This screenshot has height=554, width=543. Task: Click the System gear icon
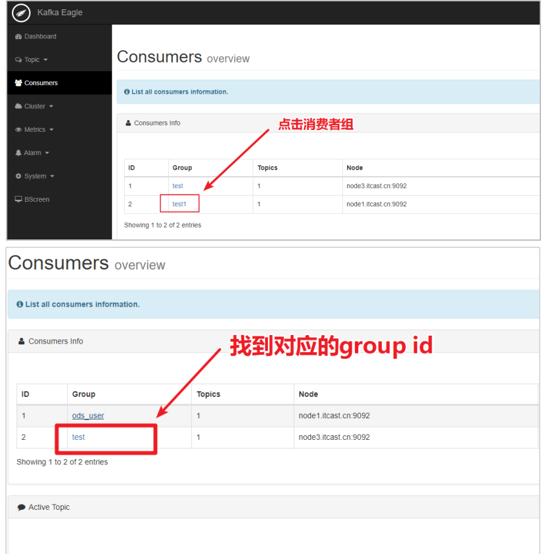[18, 176]
